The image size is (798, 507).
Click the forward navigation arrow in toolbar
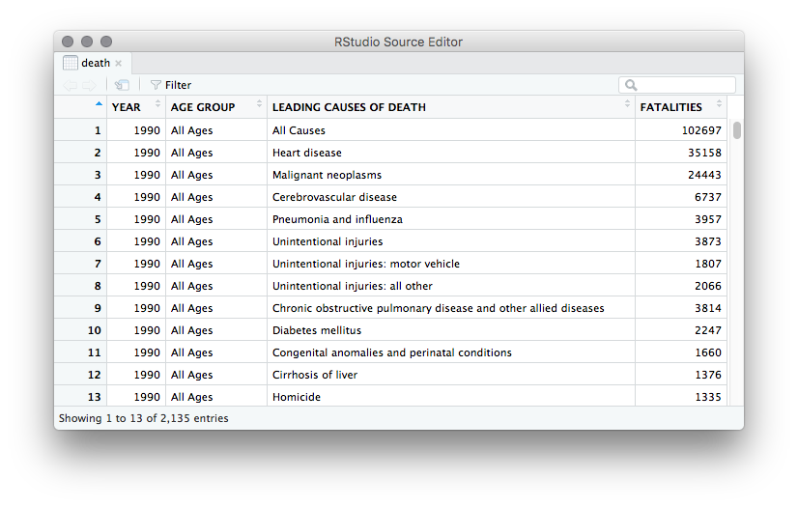pyautogui.click(x=88, y=85)
